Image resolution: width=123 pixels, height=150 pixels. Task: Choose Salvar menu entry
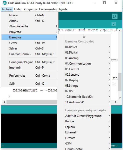click(29, 48)
